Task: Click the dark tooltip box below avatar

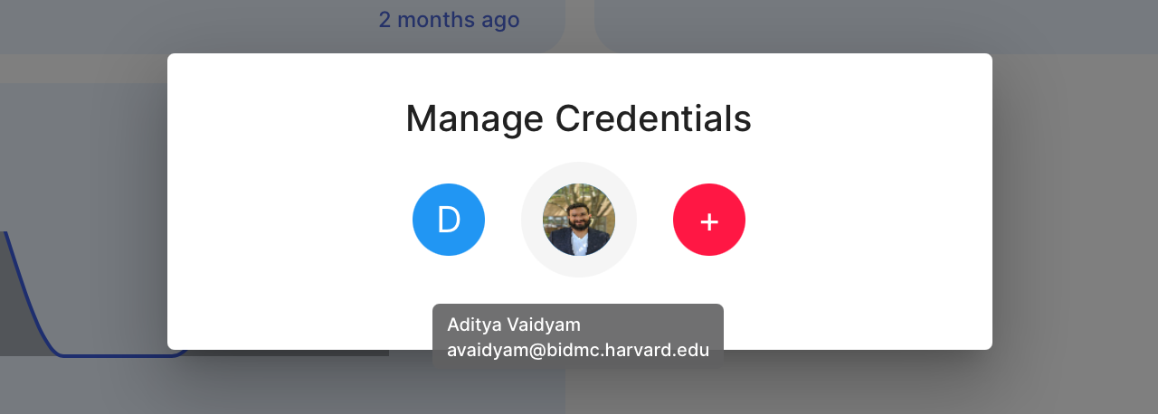Action: tap(578, 336)
